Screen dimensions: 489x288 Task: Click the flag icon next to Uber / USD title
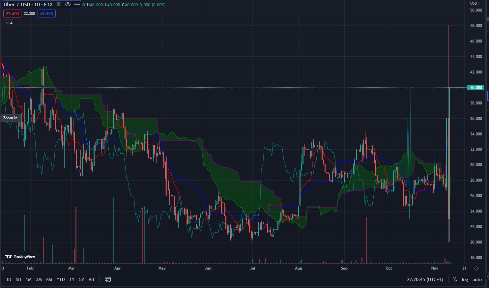59,5
